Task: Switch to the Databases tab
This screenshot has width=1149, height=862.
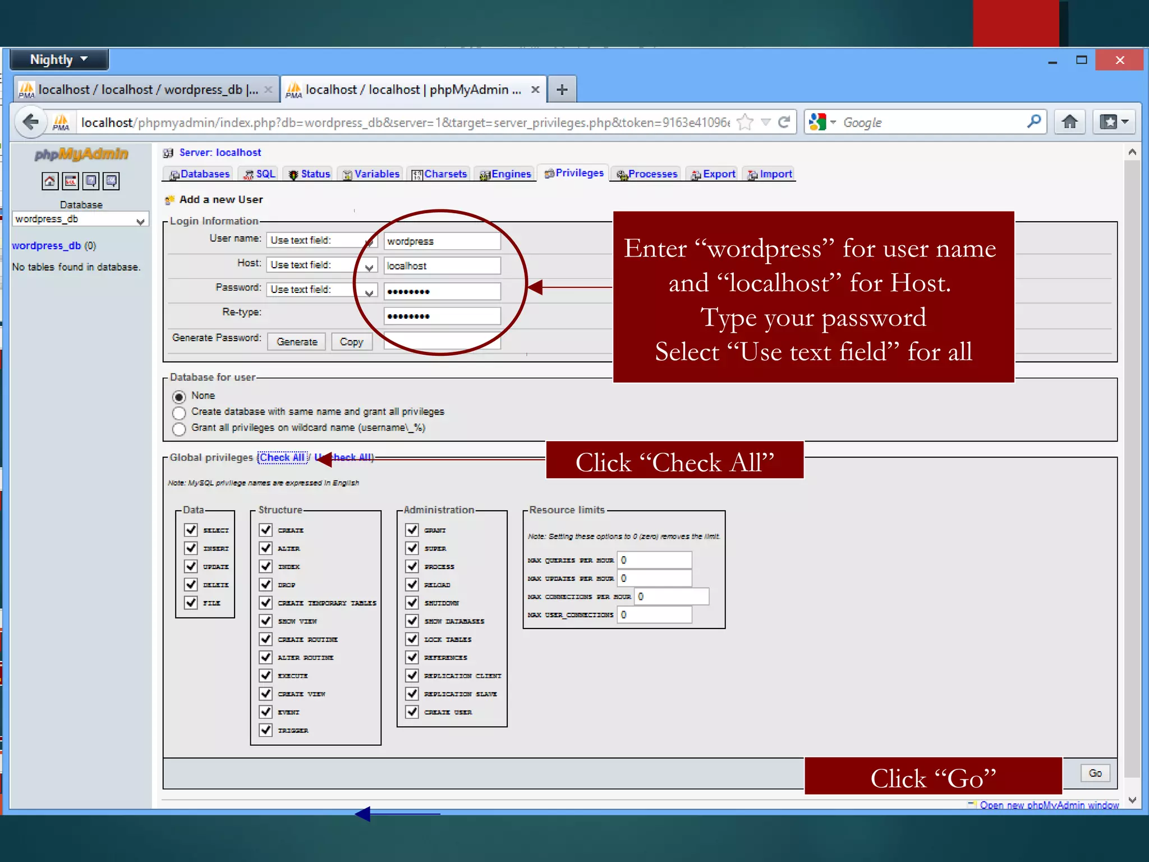Action: [x=199, y=174]
